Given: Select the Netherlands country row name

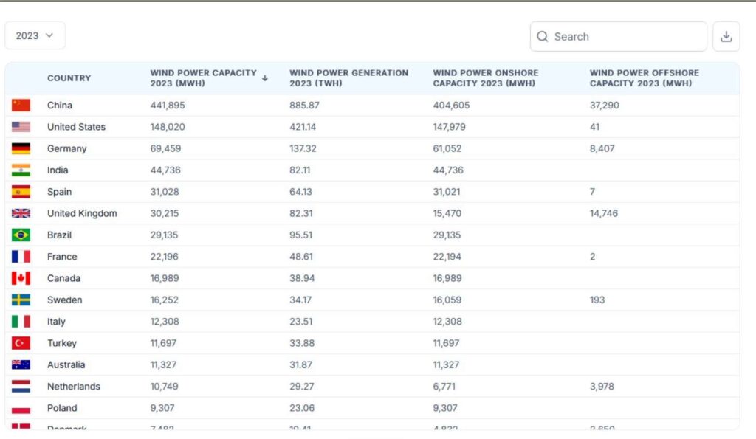Looking at the screenshot, I should [x=73, y=386].
